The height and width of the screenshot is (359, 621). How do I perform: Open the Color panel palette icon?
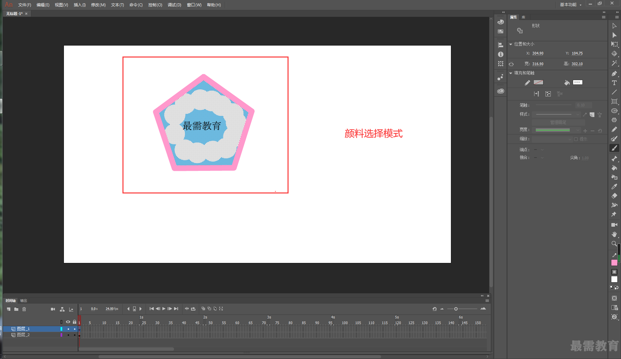501,22
